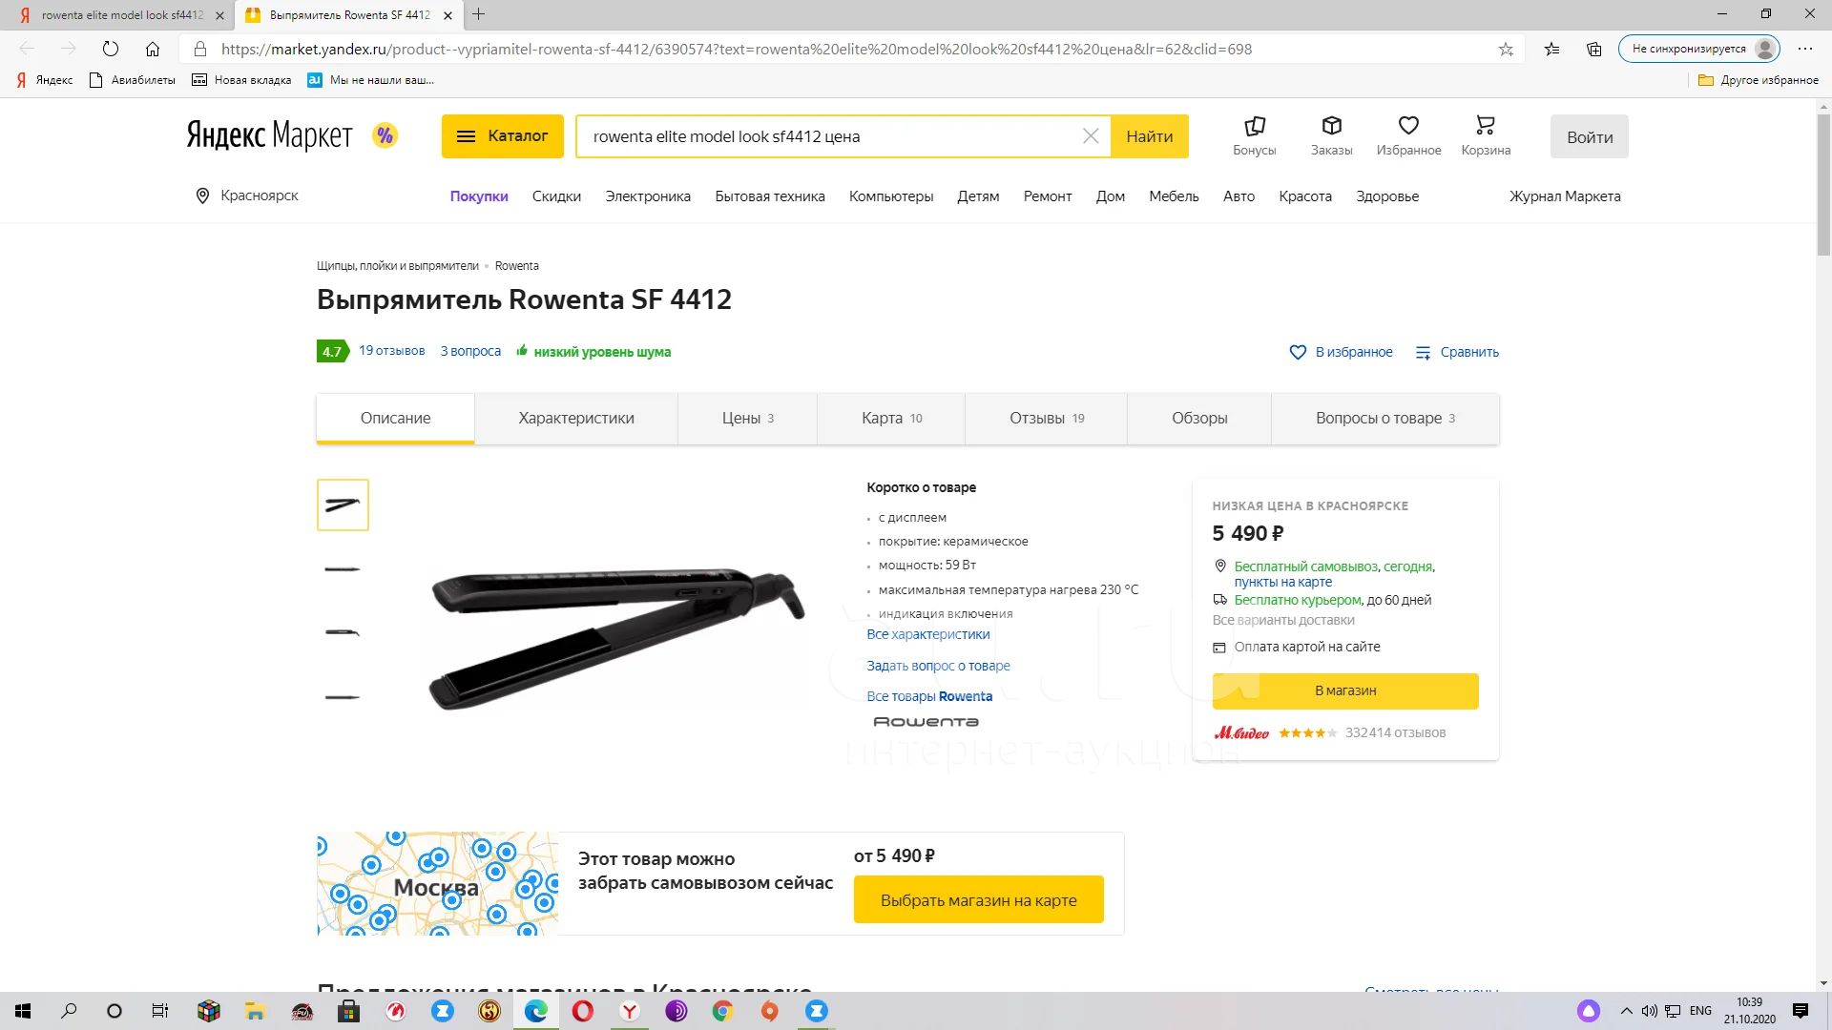Click the site lock icon in address bar

(199, 49)
